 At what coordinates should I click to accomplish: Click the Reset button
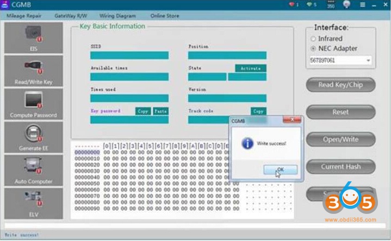[x=340, y=112]
